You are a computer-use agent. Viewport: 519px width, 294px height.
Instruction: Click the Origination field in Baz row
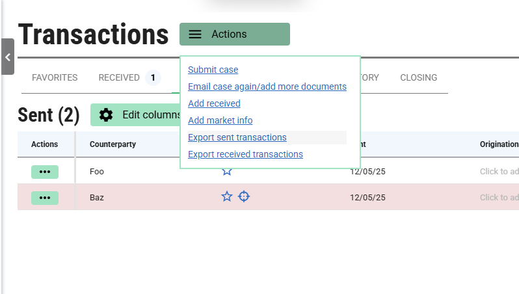tap(498, 198)
